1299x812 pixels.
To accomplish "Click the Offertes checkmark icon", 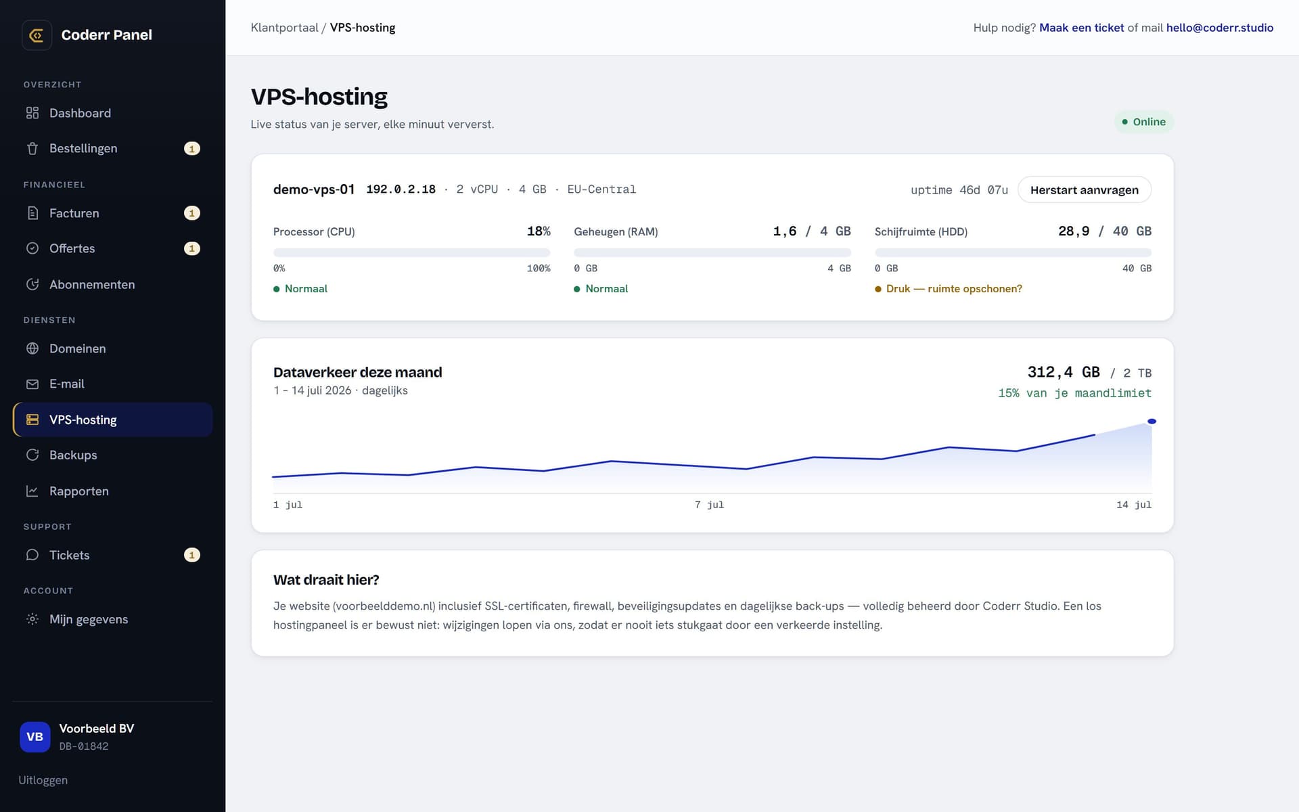I will 32,248.
